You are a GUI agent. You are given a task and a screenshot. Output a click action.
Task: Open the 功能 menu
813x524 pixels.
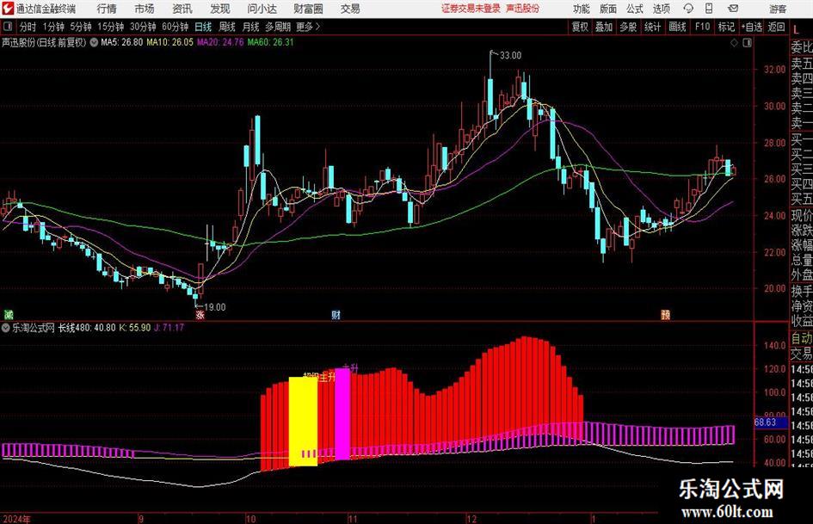coord(582,9)
